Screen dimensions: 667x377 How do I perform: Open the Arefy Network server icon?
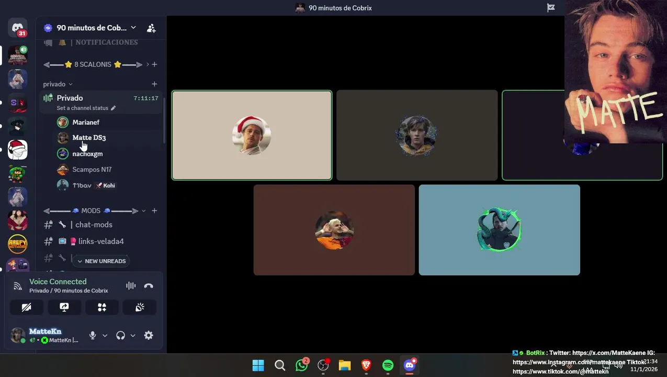18,244
